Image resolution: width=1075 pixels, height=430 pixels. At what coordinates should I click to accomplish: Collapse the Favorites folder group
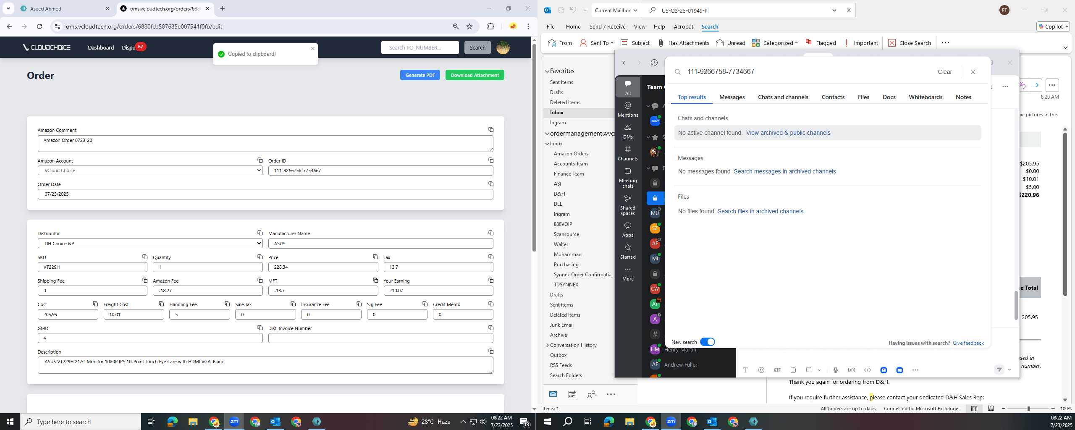(x=547, y=71)
